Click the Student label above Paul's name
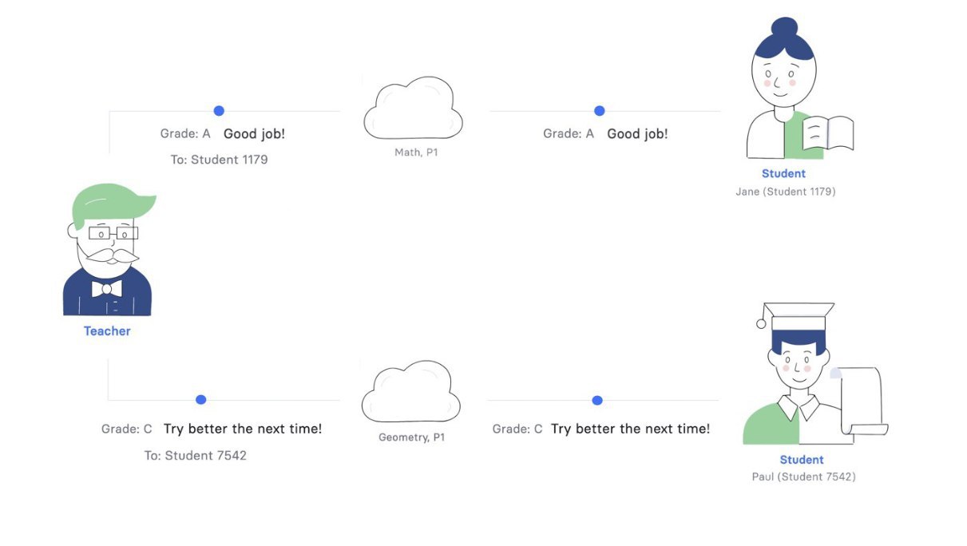967x546 pixels. click(x=802, y=460)
